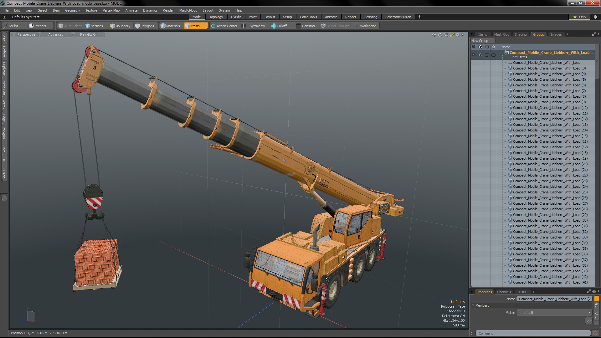Collapse the Members section

point(473,305)
